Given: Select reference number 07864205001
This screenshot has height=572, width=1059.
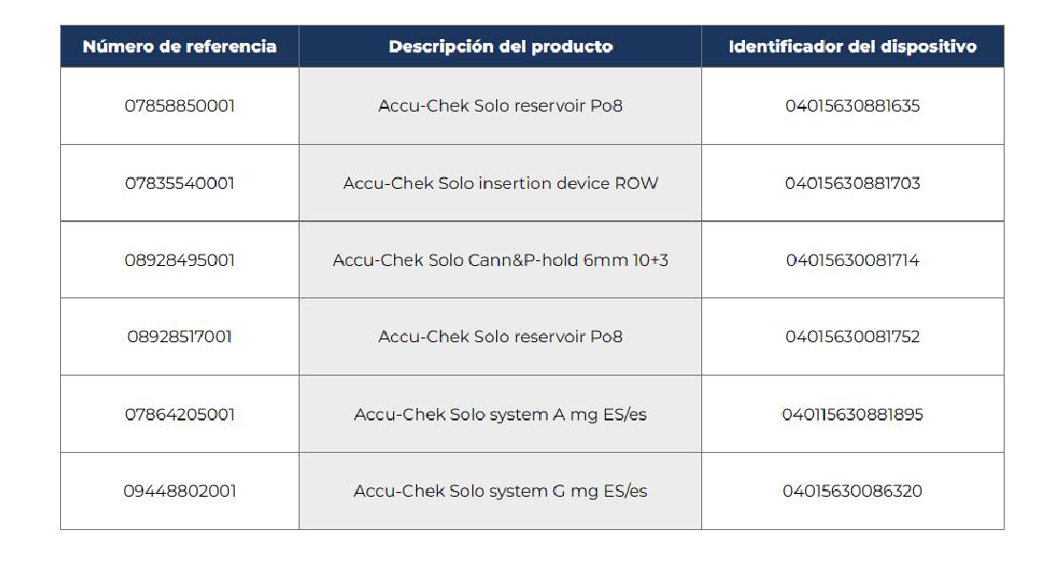Looking at the screenshot, I should tap(179, 414).
